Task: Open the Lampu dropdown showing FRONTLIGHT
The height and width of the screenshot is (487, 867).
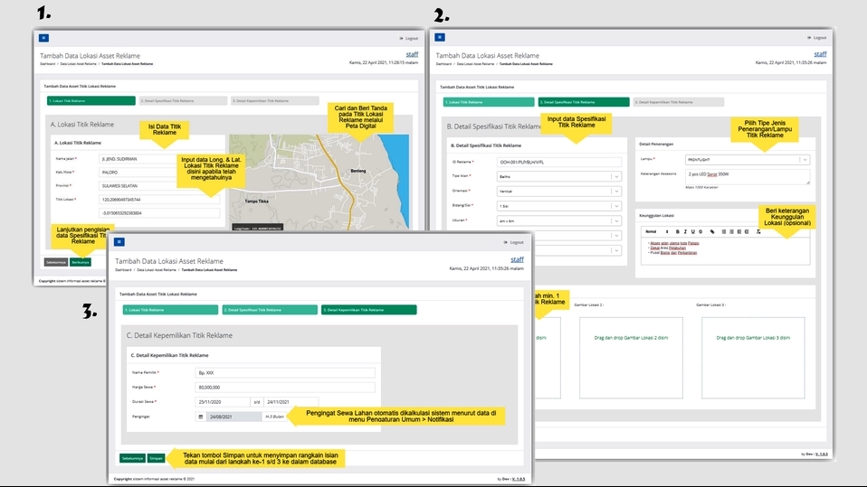Action: tap(748, 160)
